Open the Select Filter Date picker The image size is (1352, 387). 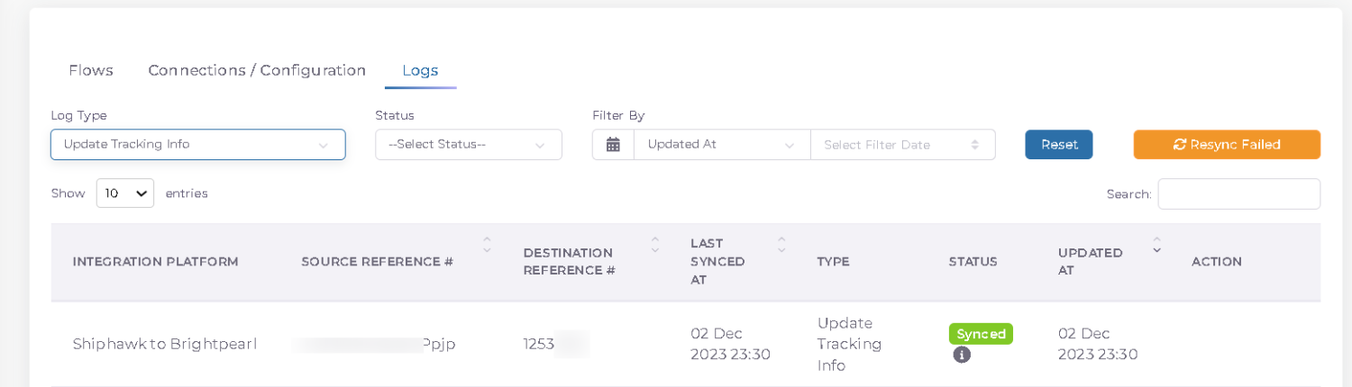901,145
